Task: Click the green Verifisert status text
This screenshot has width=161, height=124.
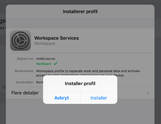Action: click(x=44, y=64)
